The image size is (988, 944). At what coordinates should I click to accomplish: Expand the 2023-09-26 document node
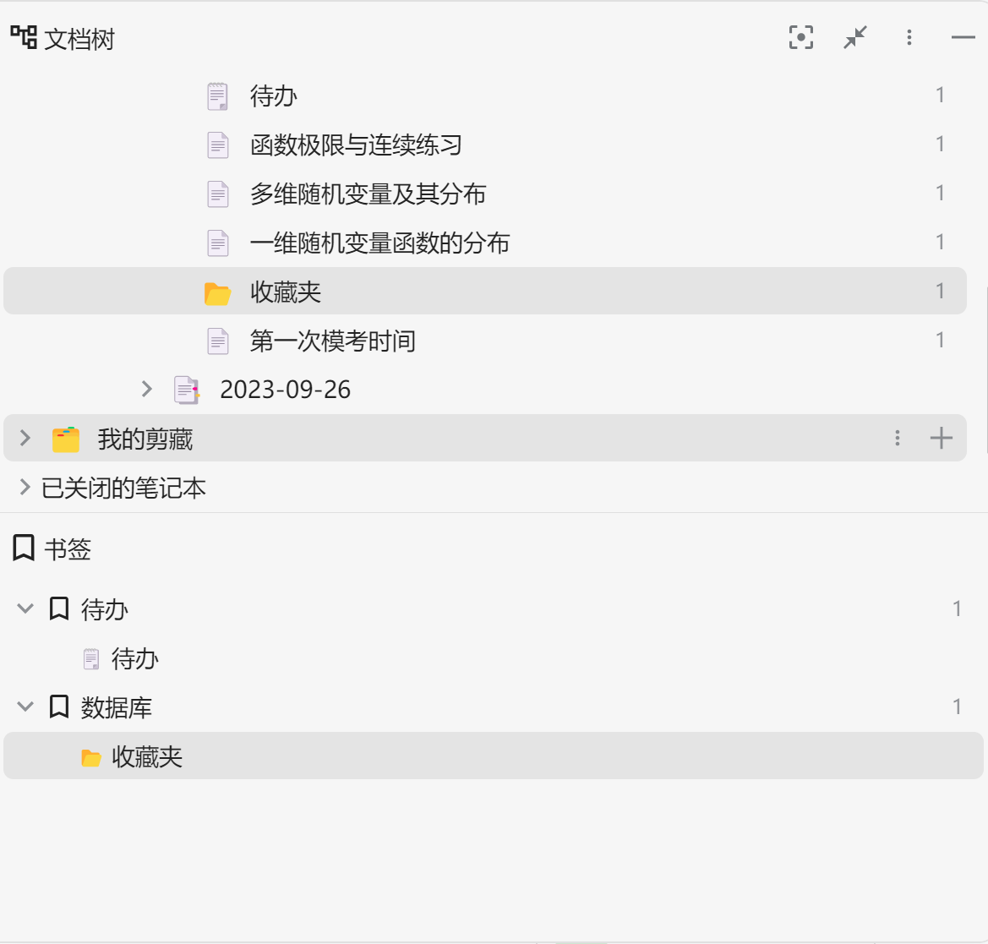pos(147,389)
